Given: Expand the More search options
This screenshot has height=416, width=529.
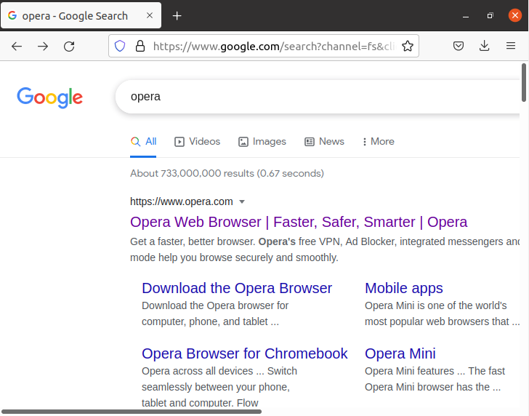Looking at the screenshot, I should 378,142.
